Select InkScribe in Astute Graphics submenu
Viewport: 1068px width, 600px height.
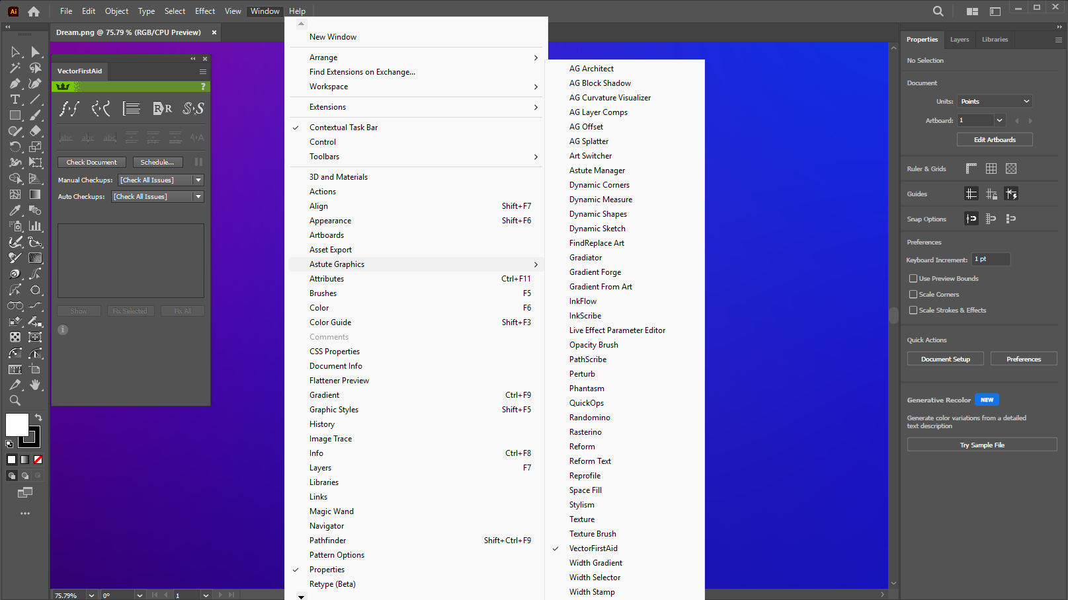tap(585, 316)
